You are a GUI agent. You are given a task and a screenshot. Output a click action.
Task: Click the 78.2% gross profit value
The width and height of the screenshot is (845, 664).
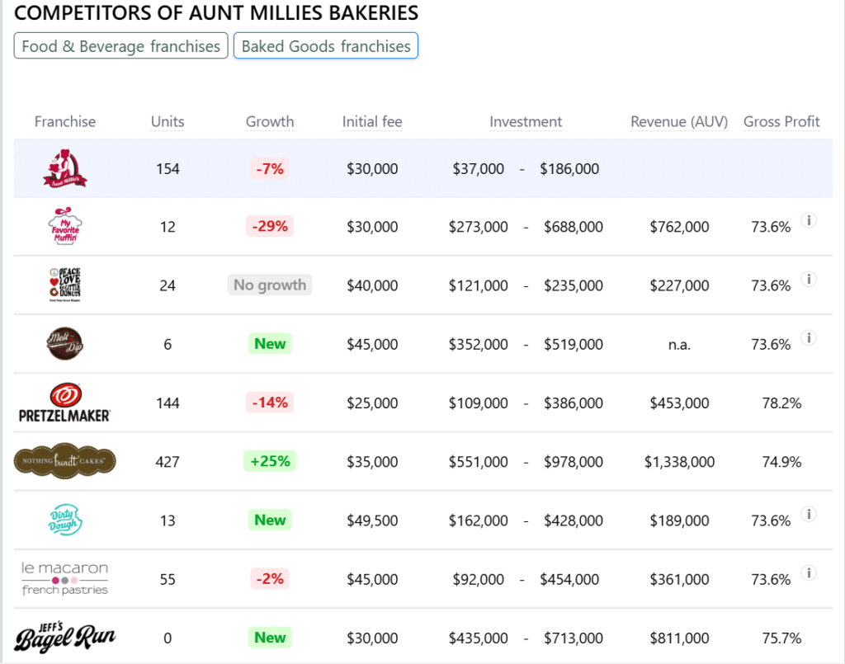(782, 403)
